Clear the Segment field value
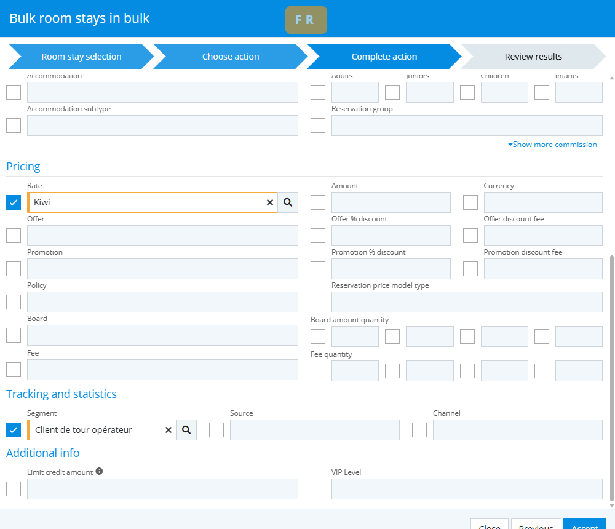This screenshot has width=615, height=529. [168, 430]
